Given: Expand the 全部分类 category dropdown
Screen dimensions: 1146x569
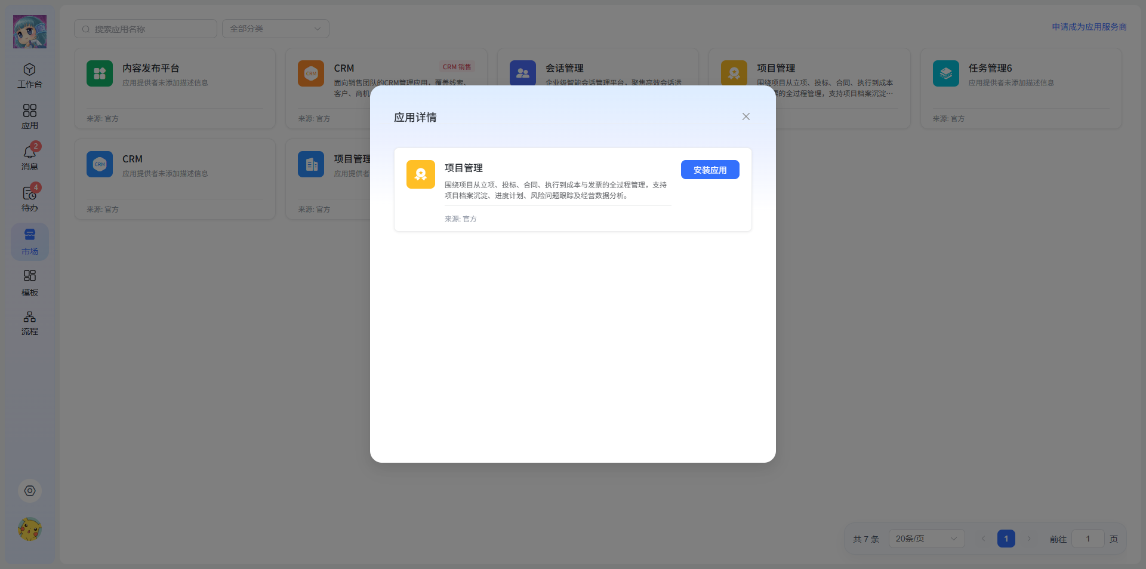Looking at the screenshot, I should (x=276, y=29).
